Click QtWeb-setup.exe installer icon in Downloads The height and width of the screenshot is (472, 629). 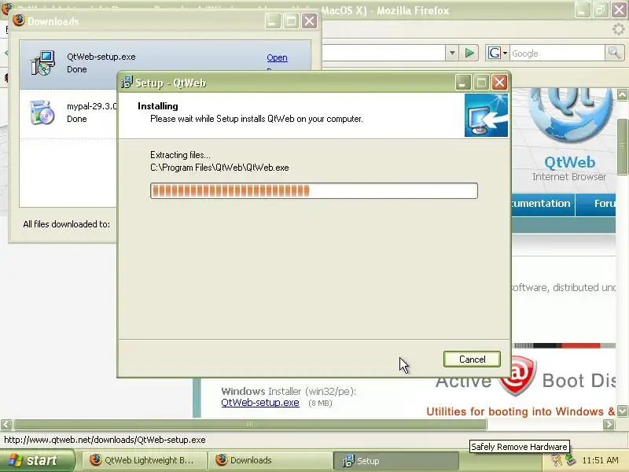coord(42,63)
